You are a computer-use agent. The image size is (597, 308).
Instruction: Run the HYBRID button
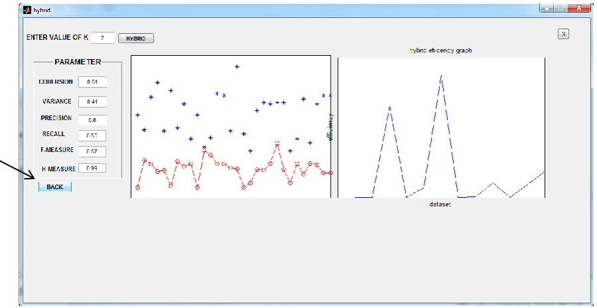(136, 38)
